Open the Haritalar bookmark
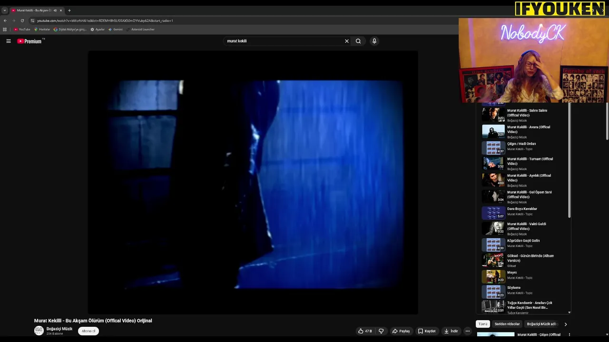This screenshot has height=342, width=609. [42, 29]
